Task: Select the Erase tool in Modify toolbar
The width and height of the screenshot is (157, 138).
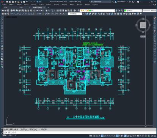Action: (x=155, y=18)
